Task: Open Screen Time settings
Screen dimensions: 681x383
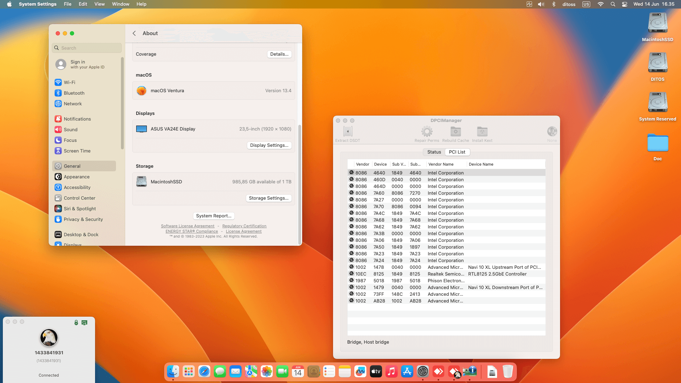Action: pyautogui.click(x=84, y=151)
